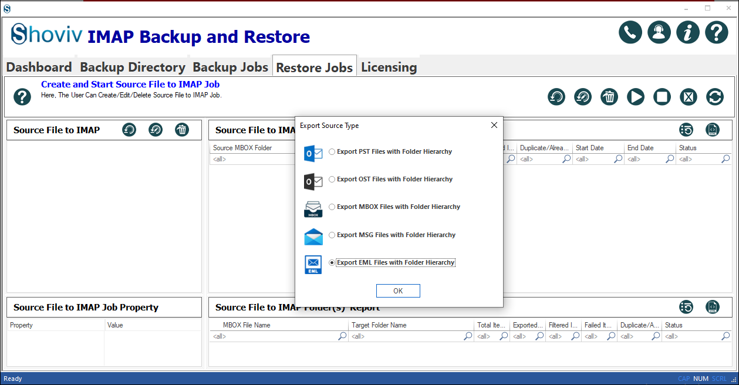This screenshot has width=739, height=385.
Task: Click the Total Ite... column header
Action: pyautogui.click(x=492, y=325)
